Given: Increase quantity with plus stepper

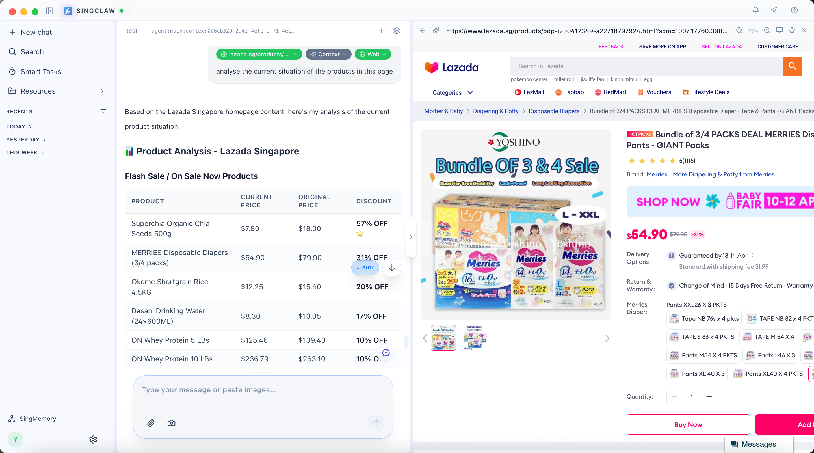Looking at the screenshot, I should click(709, 397).
